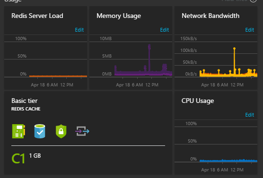Screen dimensions: 263x178
Task: Open the Memory Usage tile title
Action: click(x=119, y=16)
